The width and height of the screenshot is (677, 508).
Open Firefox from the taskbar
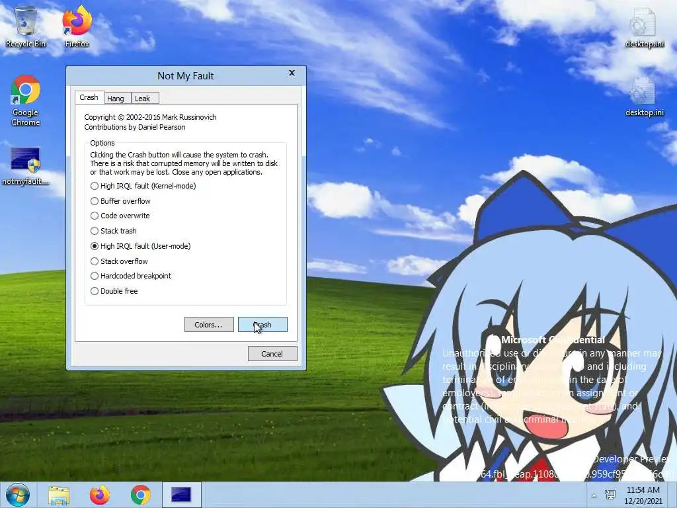click(x=100, y=495)
